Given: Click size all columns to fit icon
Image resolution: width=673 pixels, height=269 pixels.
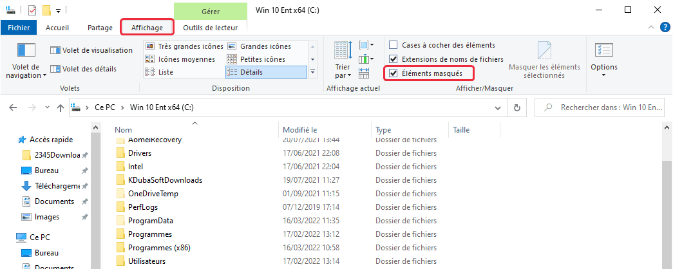Looking at the screenshot, I should [364, 73].
